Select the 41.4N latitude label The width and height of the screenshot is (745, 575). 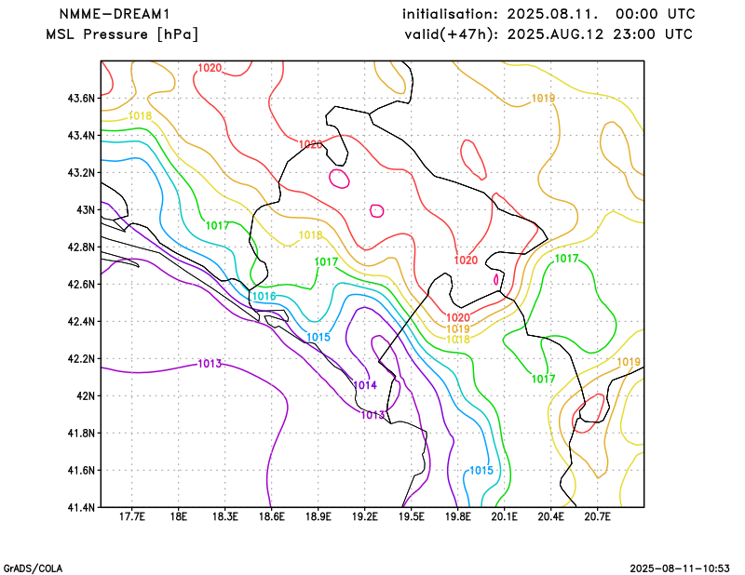point(81,508)
